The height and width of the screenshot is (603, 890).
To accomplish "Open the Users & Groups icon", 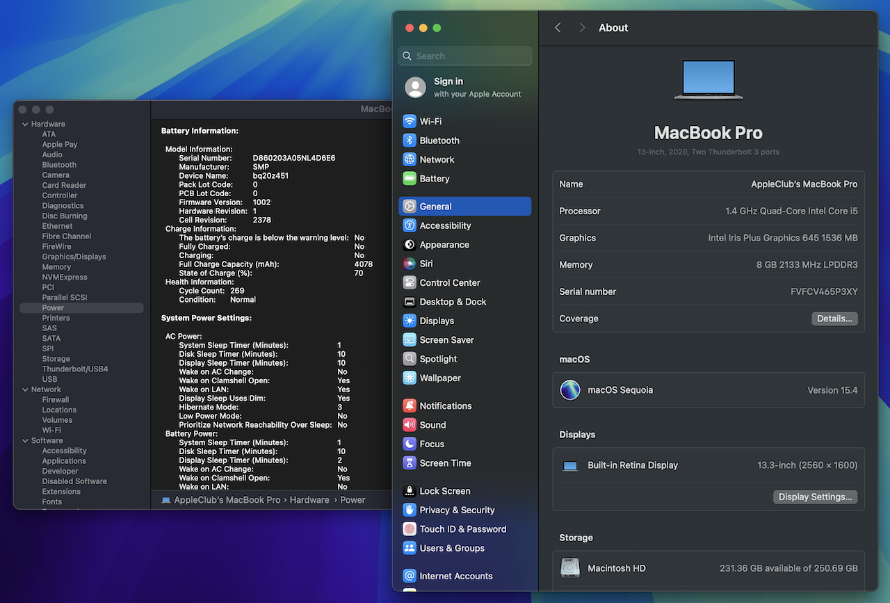I will pos(410,548).
